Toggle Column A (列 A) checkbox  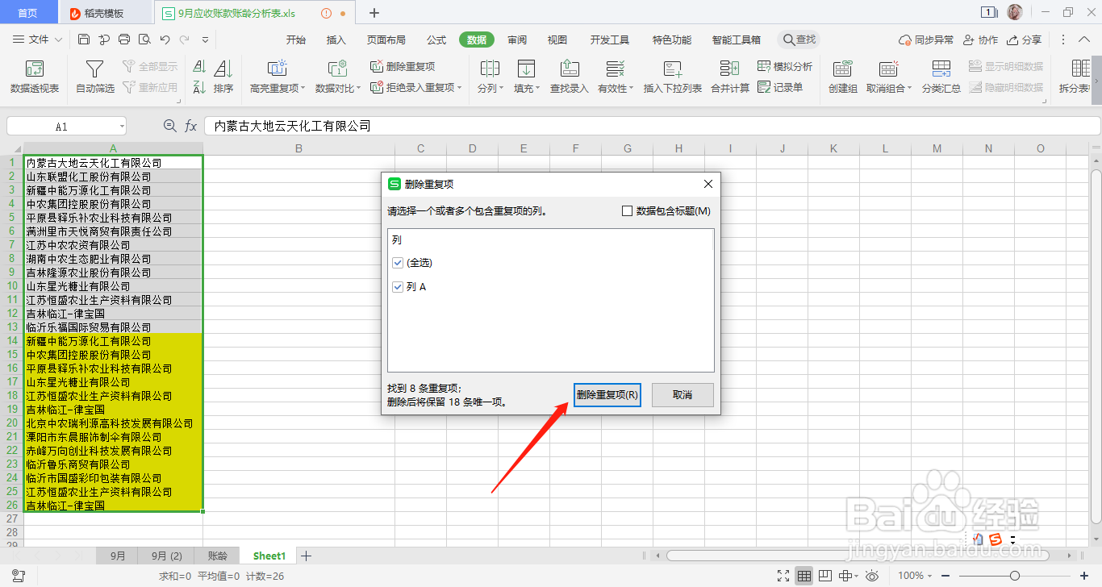pyautogui.click(x=398, y=286)
